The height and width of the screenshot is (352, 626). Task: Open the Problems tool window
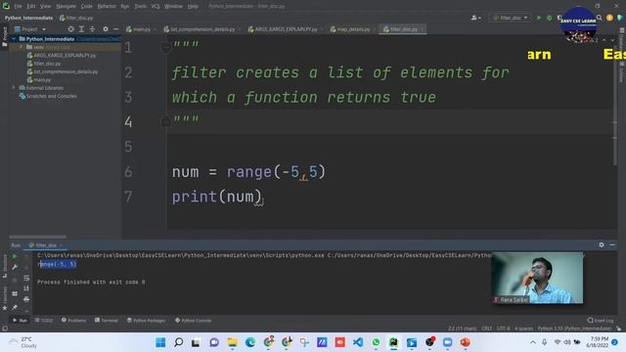pos(74,320)
